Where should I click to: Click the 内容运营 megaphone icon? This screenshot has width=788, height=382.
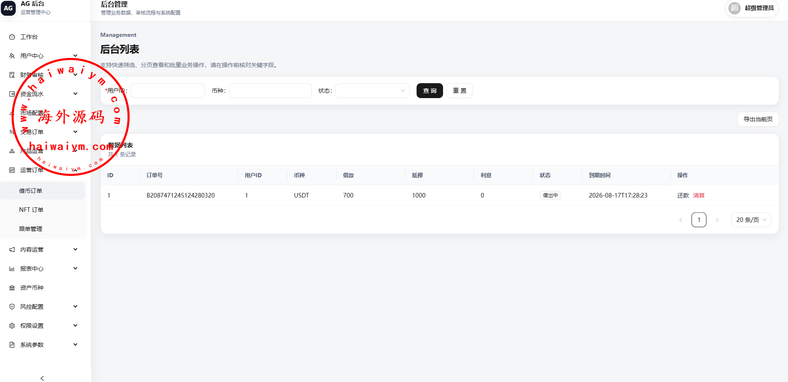coord(12,250)
